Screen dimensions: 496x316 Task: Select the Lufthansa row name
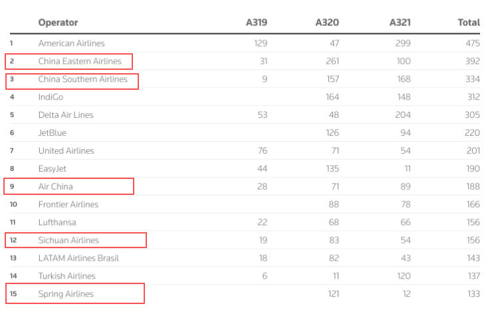coord(57,222)
